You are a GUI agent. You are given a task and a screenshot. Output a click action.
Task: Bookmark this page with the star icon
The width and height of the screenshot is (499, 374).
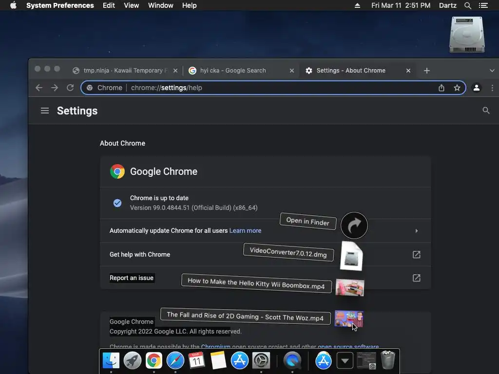457,88
